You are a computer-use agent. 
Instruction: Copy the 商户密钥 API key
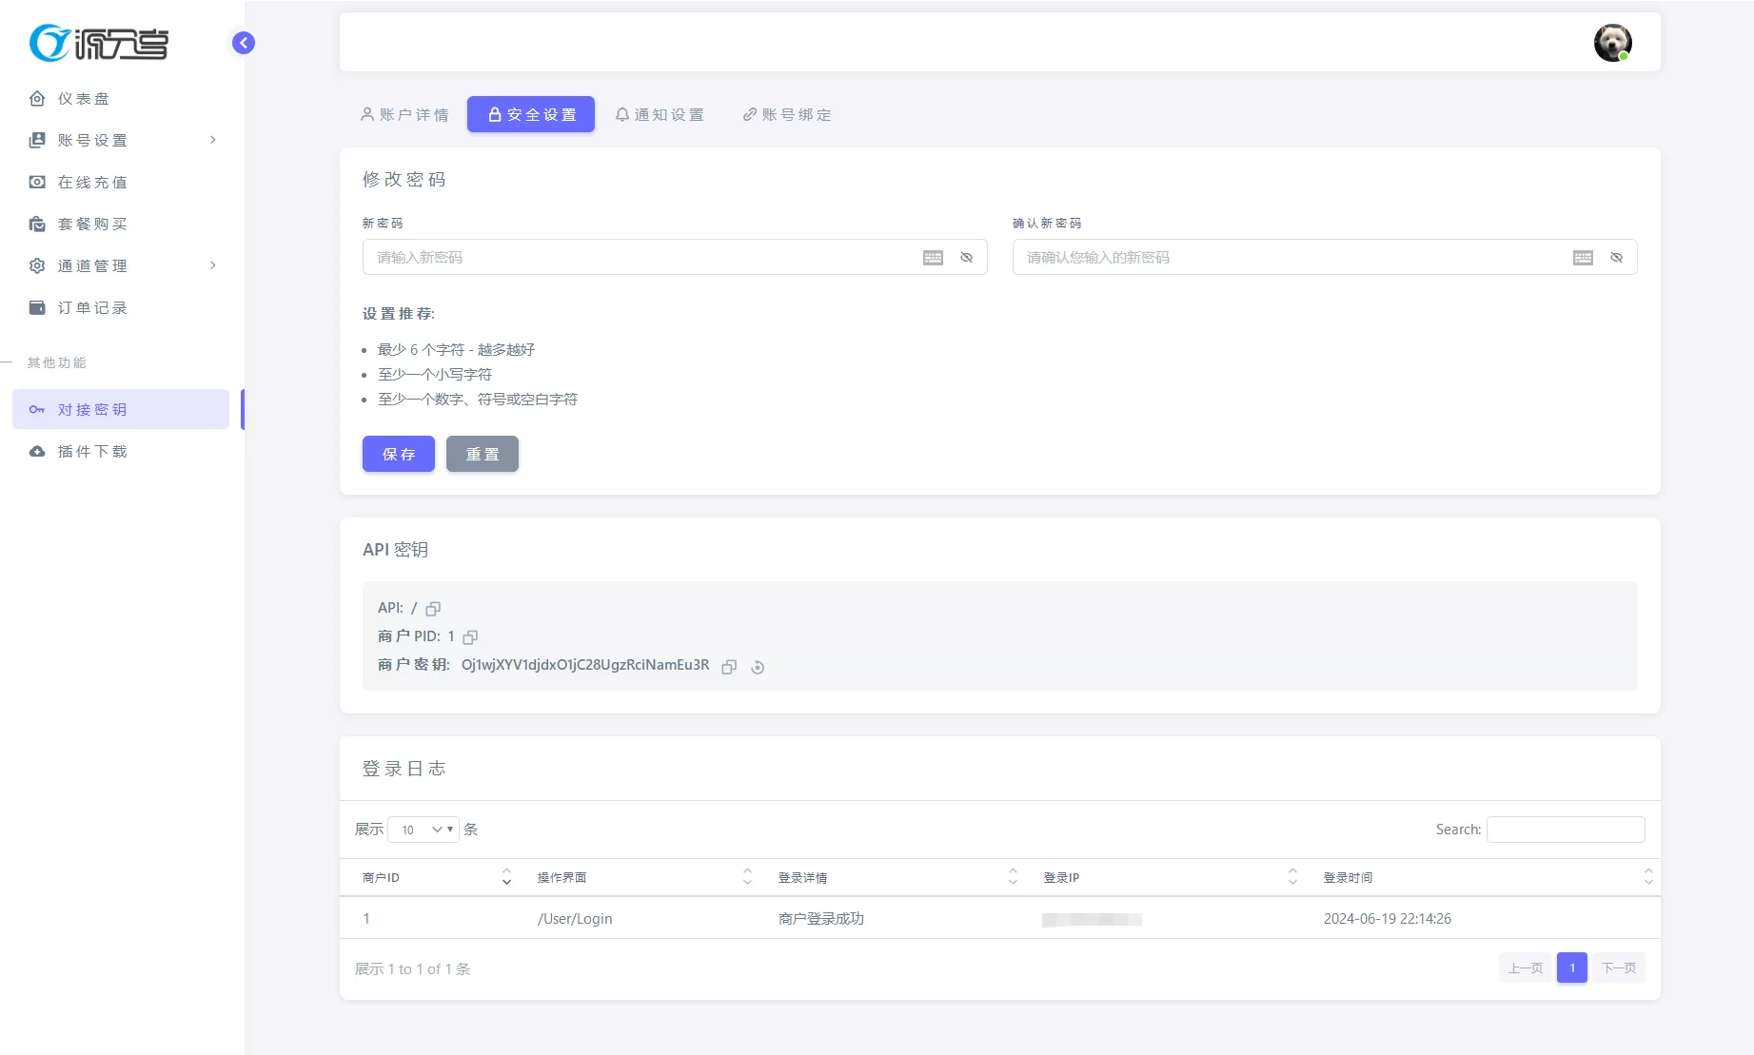[x=729, y=667]
